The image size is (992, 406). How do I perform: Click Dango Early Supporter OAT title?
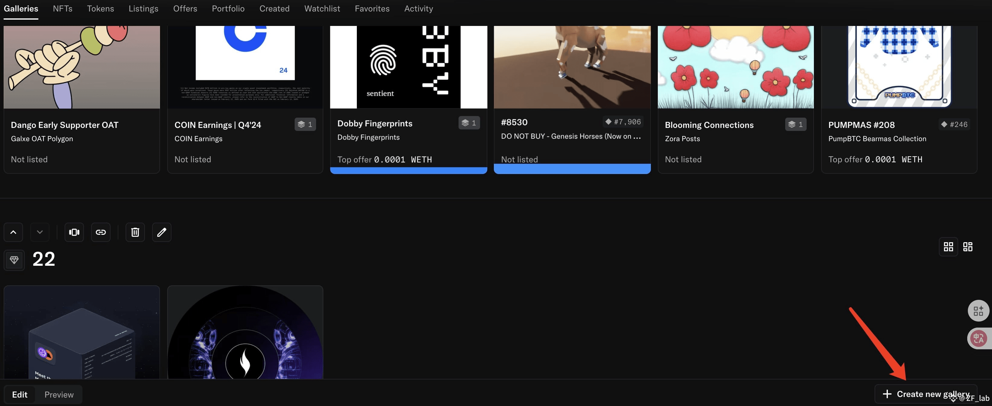tap(65, 125)
